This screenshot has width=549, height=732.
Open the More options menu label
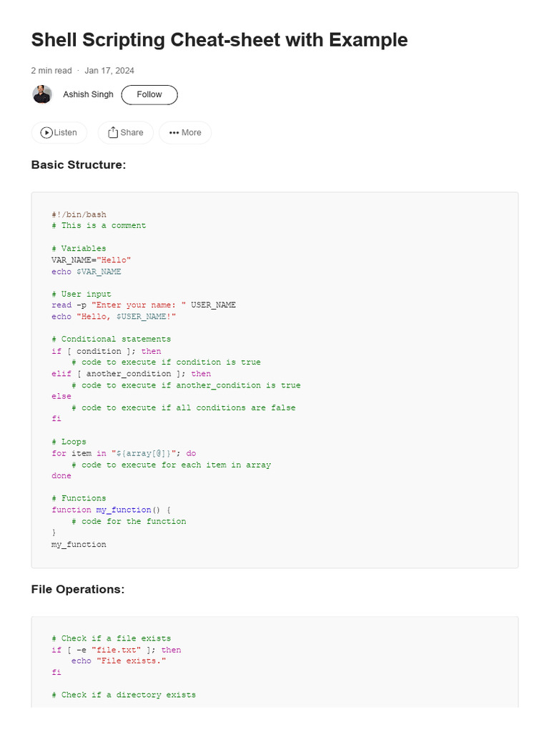192,132
